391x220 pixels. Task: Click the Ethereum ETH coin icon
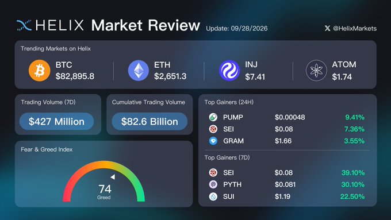139,71
